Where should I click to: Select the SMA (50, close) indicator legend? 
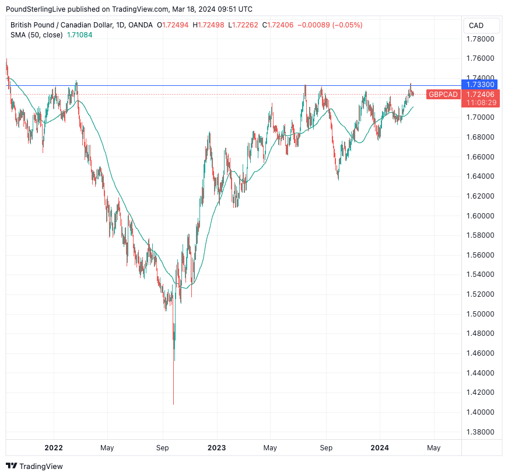[x=37, y=35]
